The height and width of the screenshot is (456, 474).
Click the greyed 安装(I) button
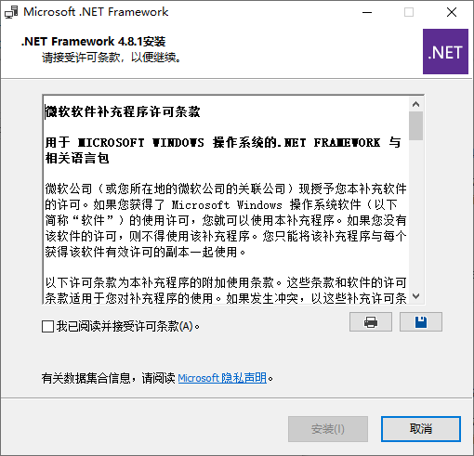point(328,429)
